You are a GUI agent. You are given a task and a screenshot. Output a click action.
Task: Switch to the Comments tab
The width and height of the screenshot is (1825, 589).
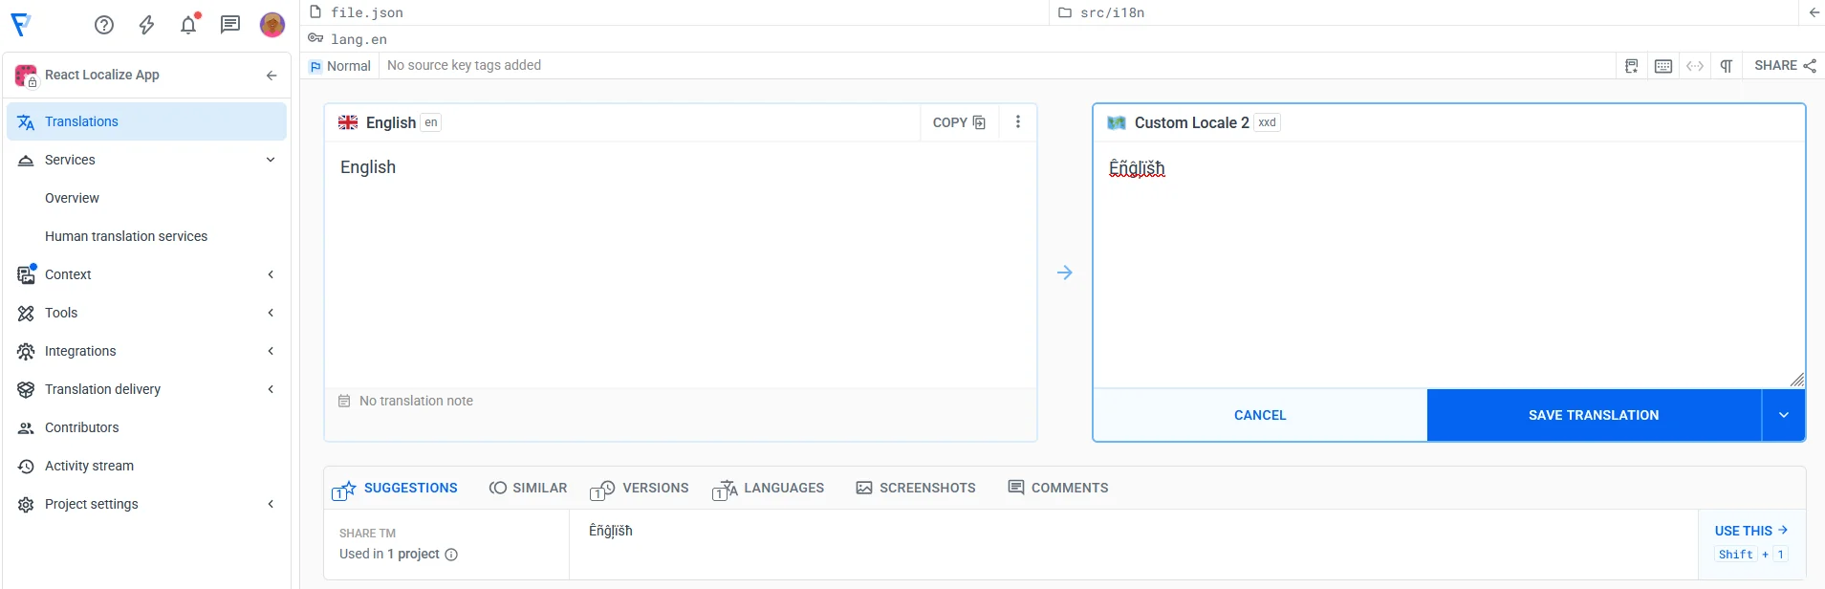(x=1058, y=488)
